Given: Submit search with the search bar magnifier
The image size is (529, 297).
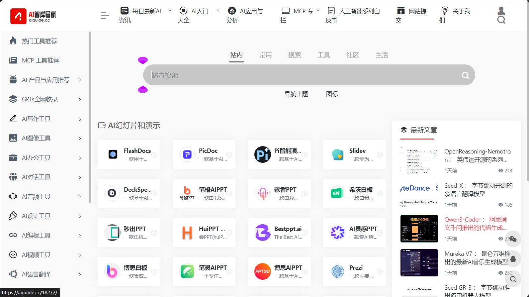Looking at the screenshot, I should tap(465, 75).
